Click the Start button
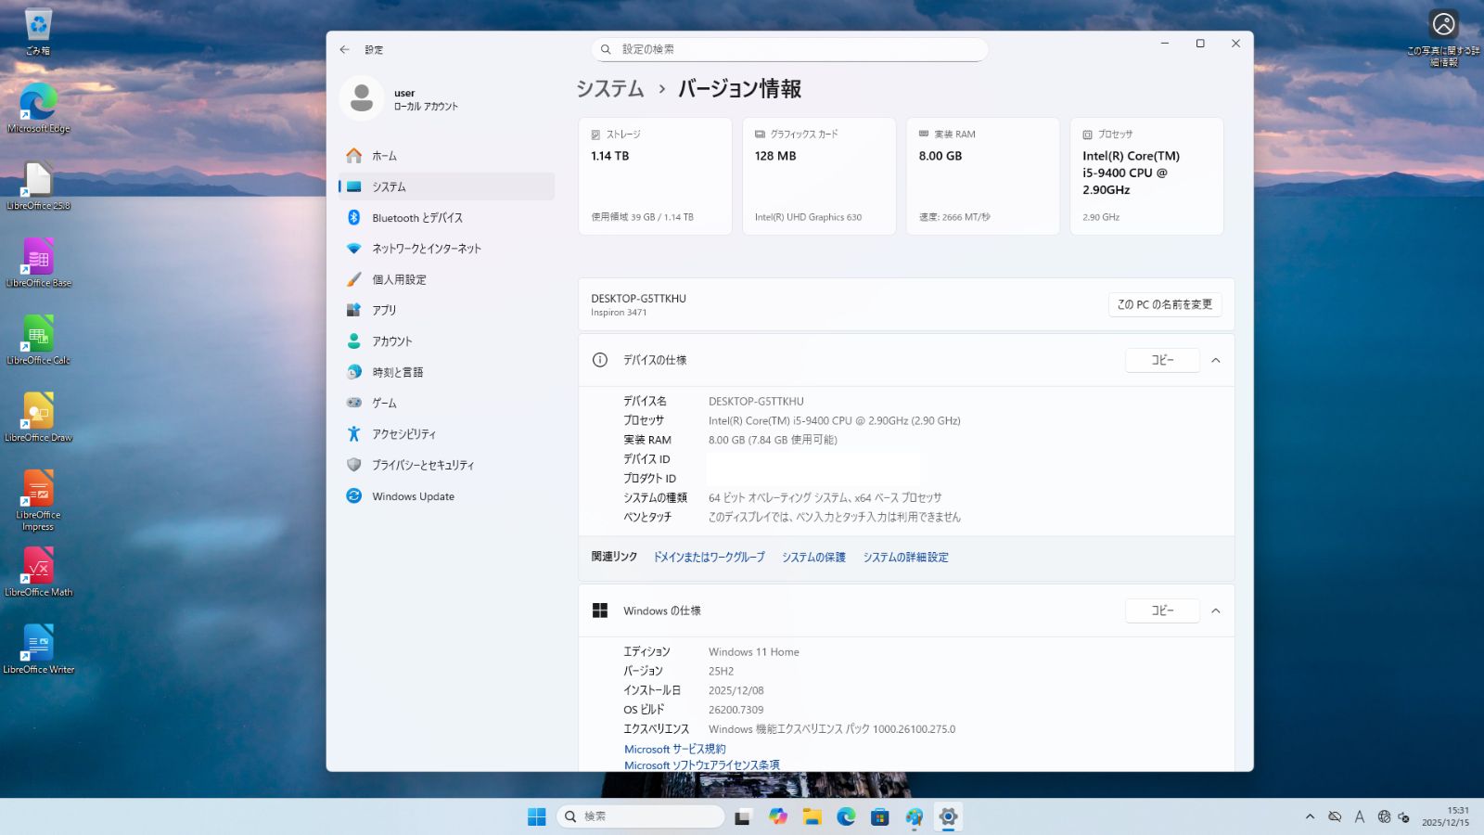The width and height of the screenshot is (1484, 835). click(536, 816)
